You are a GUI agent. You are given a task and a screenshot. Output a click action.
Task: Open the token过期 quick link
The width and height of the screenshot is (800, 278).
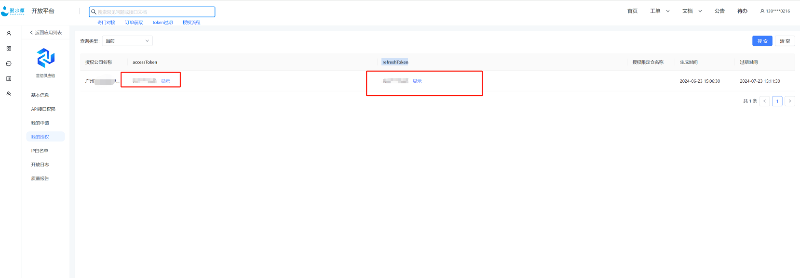163,23
